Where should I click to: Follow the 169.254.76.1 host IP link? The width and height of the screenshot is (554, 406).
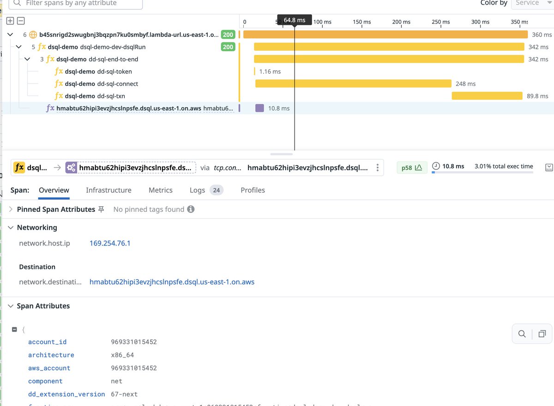[110, 243]
